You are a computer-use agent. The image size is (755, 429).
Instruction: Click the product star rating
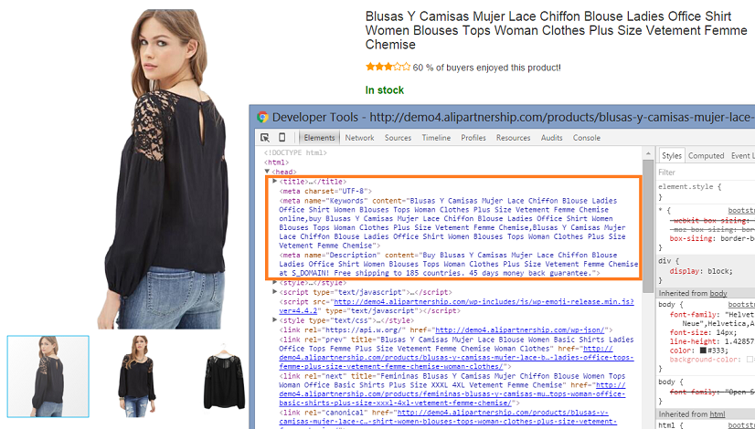coord(388,67)
